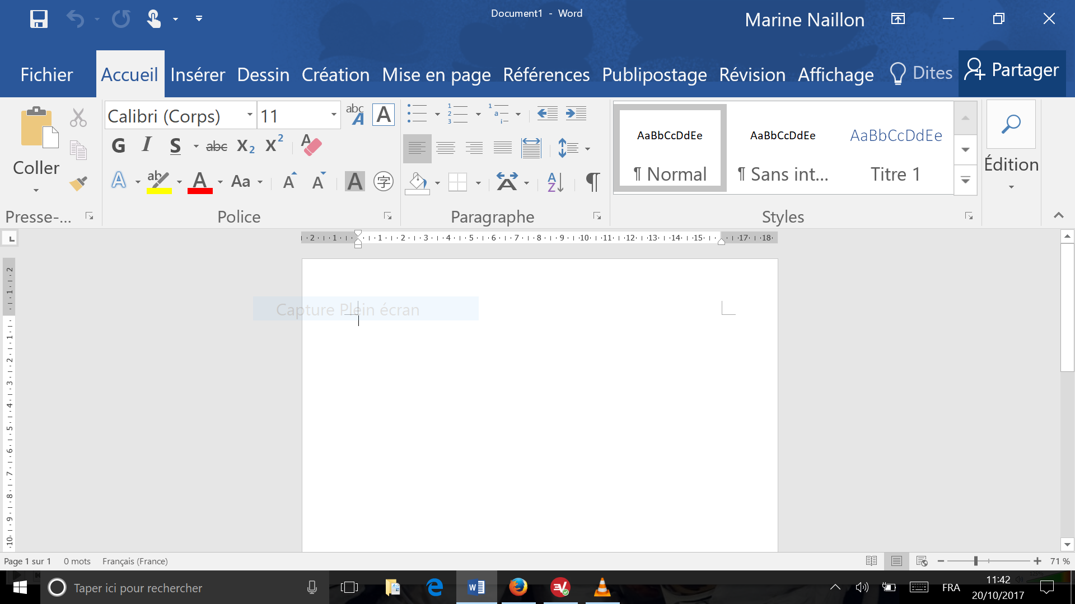Click the zoom slider handle
Screen dimensions: 1075x604
pyautogui.click(x=975, y=561)
